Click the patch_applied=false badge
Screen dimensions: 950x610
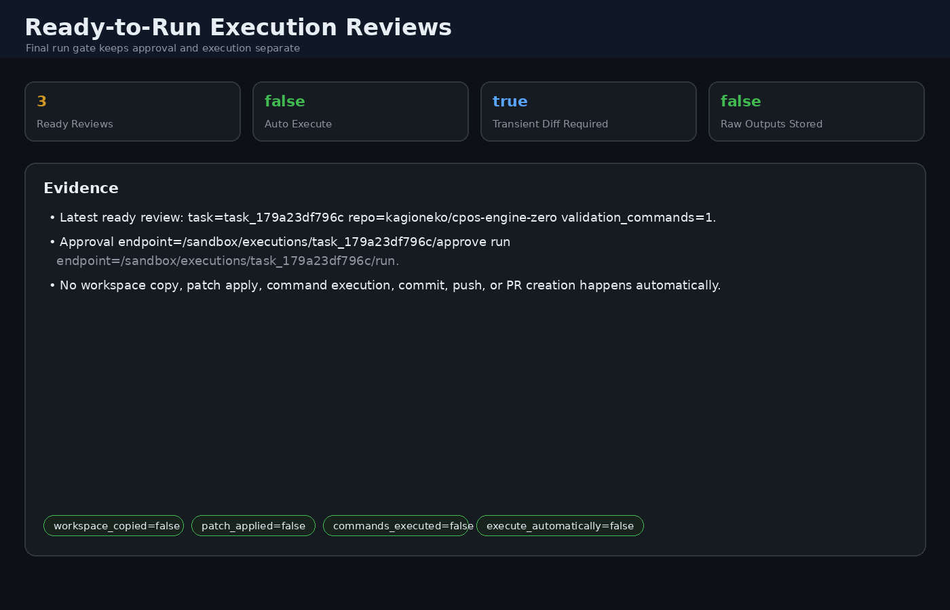pos(253,526)
